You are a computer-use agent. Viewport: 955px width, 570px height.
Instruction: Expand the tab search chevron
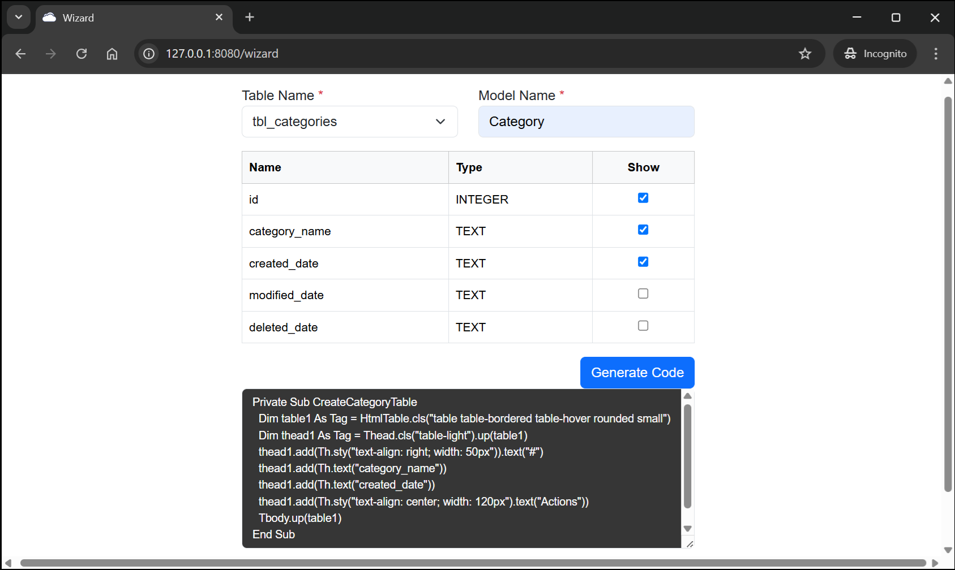pos(19,18)
